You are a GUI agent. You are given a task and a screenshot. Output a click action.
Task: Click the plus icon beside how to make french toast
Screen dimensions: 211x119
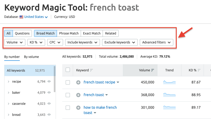coord(78,108)
